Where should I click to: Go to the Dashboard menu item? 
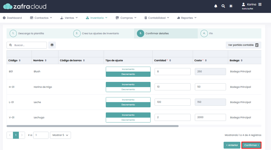tap(12, 18)
